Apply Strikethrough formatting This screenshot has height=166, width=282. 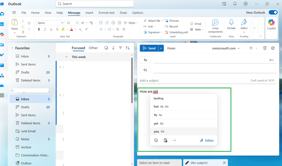(57, 29)
